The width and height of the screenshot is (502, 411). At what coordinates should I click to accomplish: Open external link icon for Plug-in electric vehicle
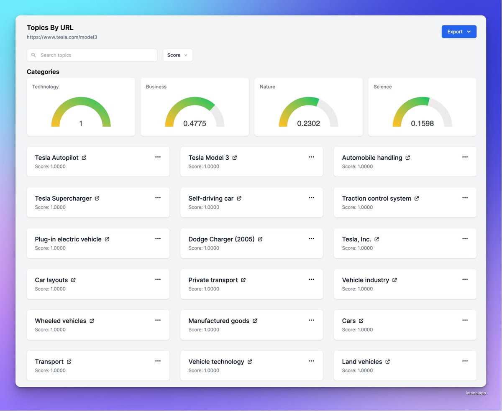tap(107, 239)
